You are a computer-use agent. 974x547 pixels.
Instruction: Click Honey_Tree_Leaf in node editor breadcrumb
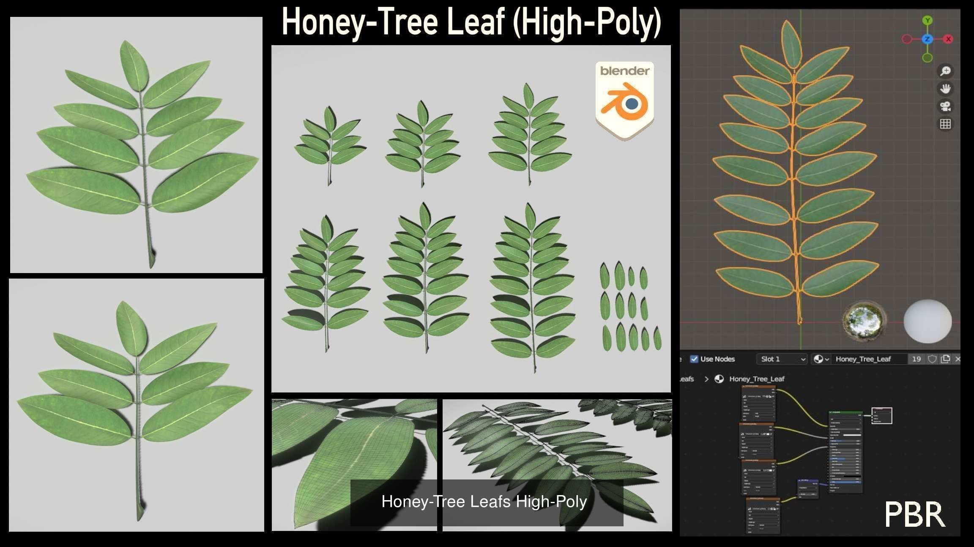tap(756, 379)
